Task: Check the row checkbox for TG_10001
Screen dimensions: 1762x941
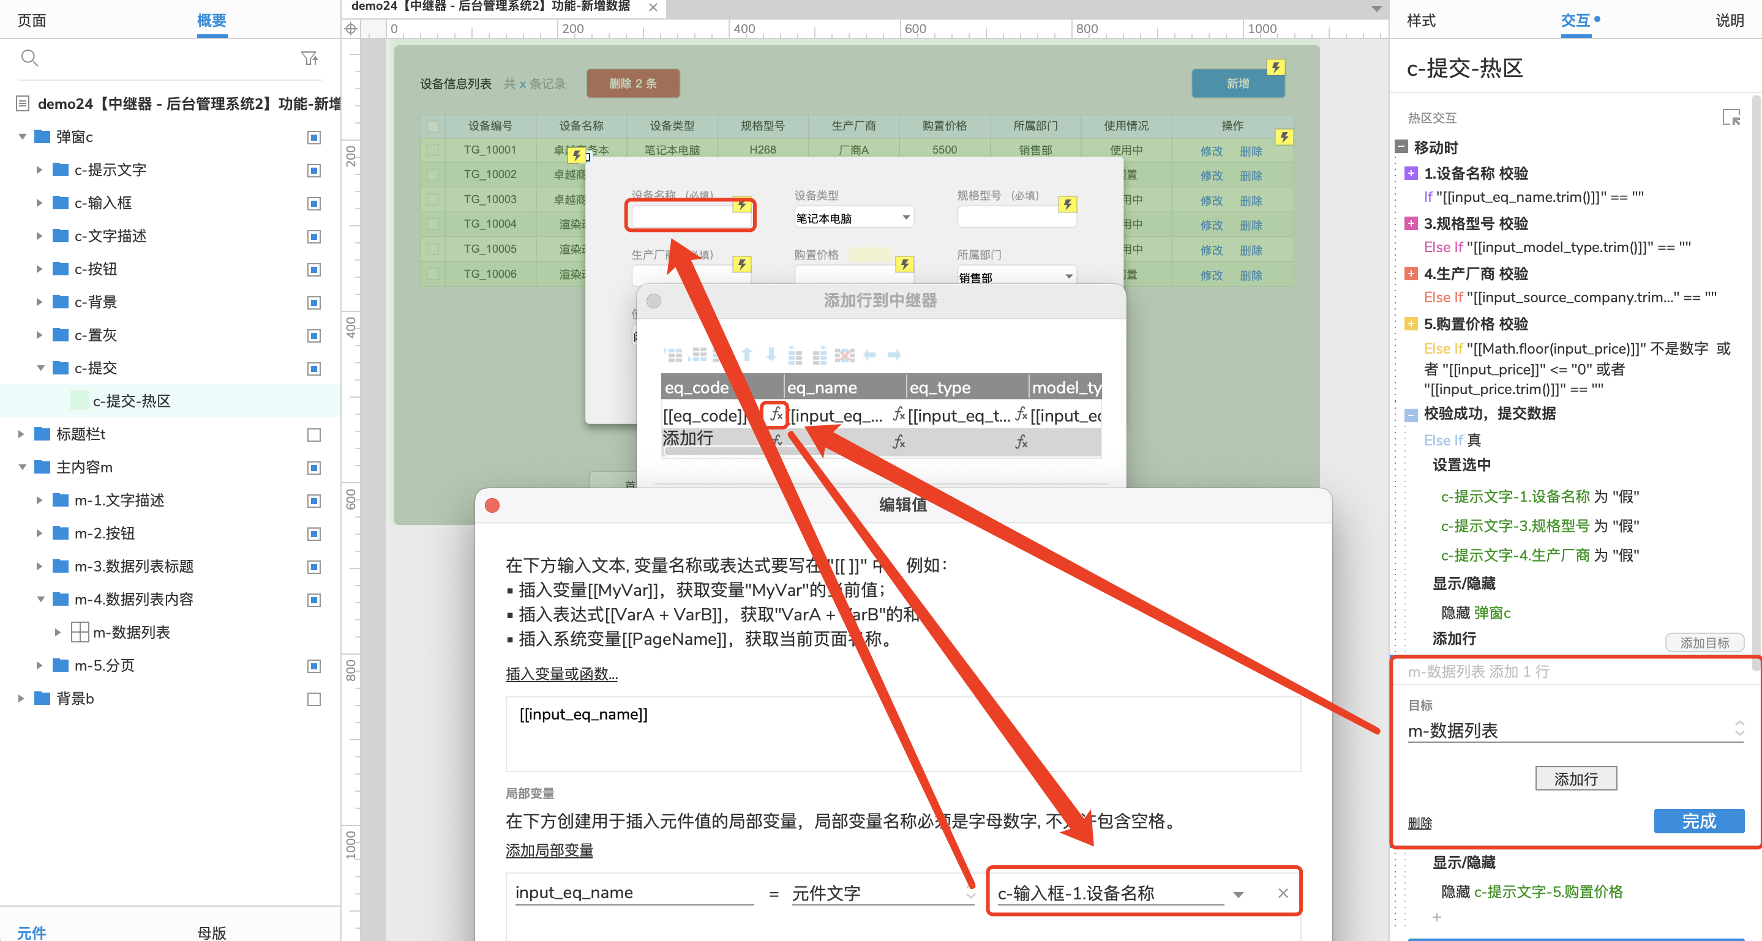Action: coord(432,150)
